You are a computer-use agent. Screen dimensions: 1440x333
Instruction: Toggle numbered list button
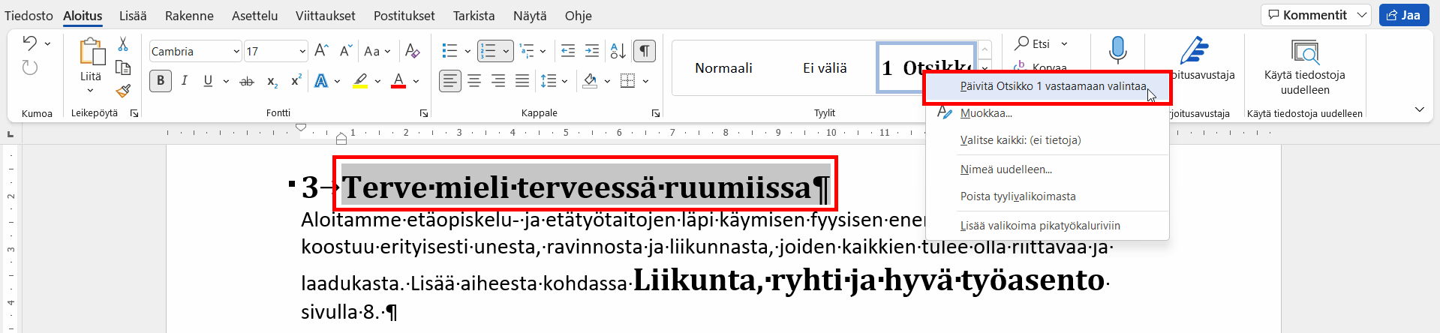click(x=489, y=51)
